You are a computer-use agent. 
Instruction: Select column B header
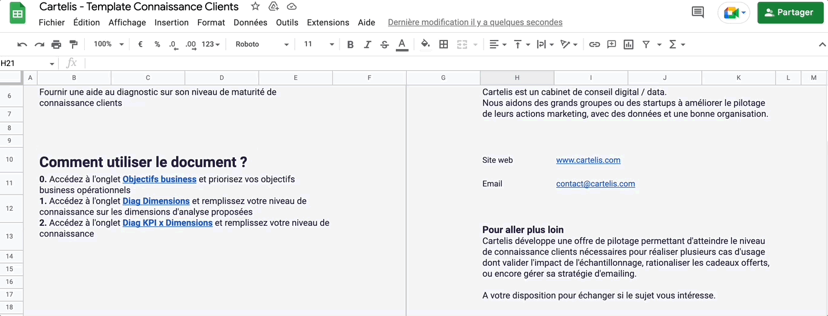pyautogui.click(x=74, y=77)
